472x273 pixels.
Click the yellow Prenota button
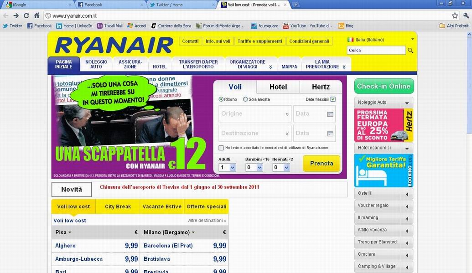[322, 164]
